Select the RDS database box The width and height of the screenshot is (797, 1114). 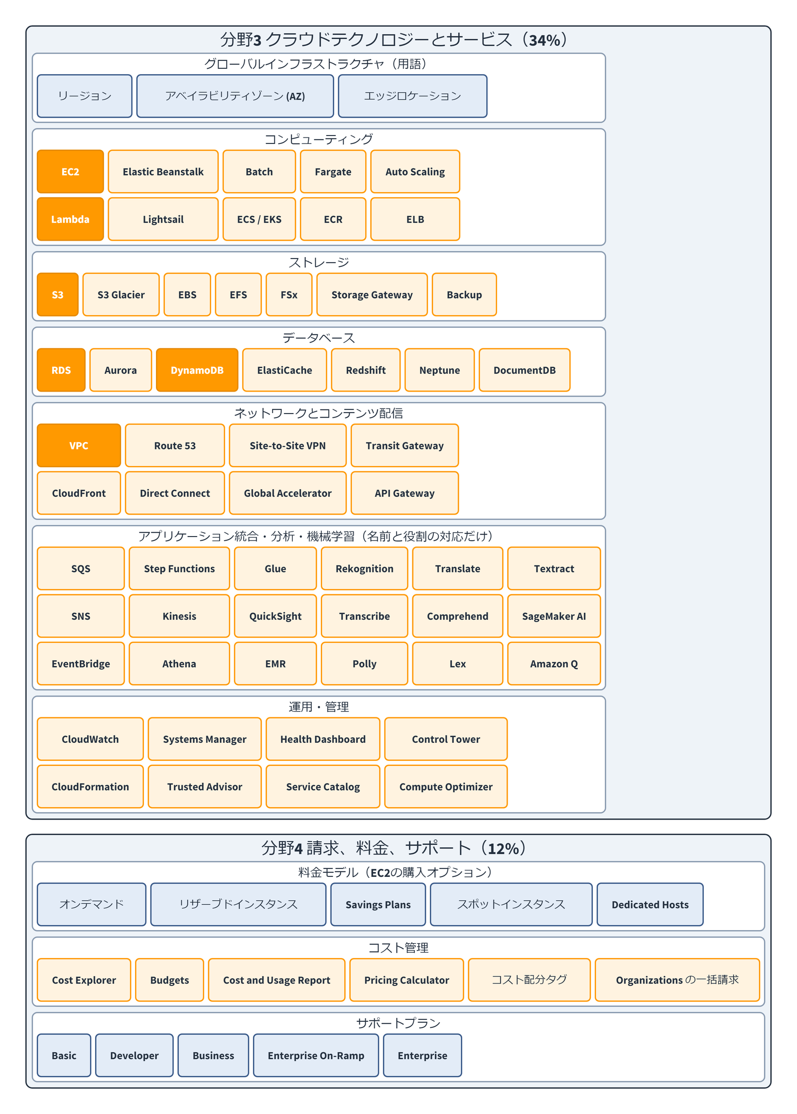pyautogui.click(x=61, y=370)
